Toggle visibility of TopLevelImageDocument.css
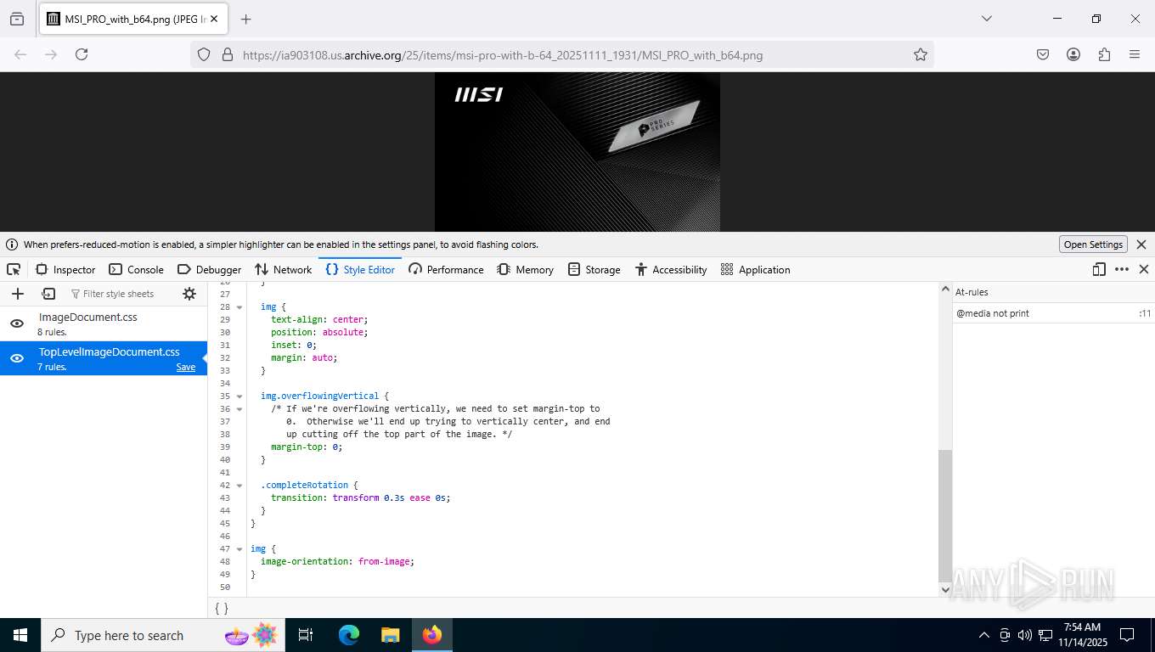Viewport: 1155px width, 652px height. click(16, 358)
